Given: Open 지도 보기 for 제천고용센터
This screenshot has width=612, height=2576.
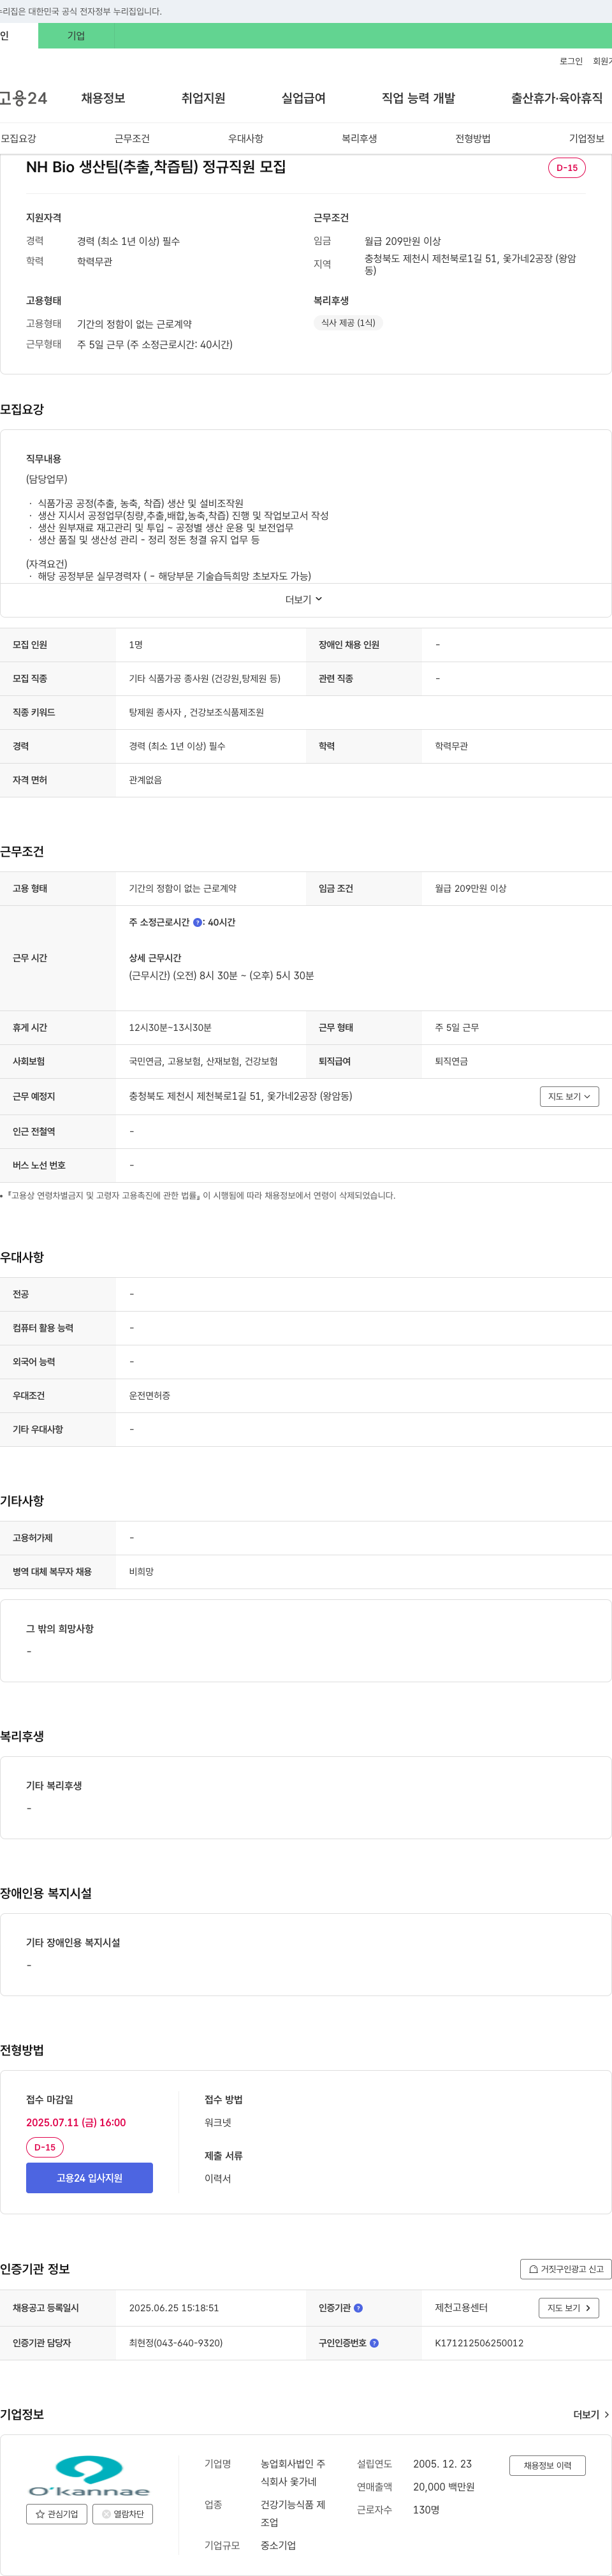Looking at the screenshot, I should (569, 2308).
